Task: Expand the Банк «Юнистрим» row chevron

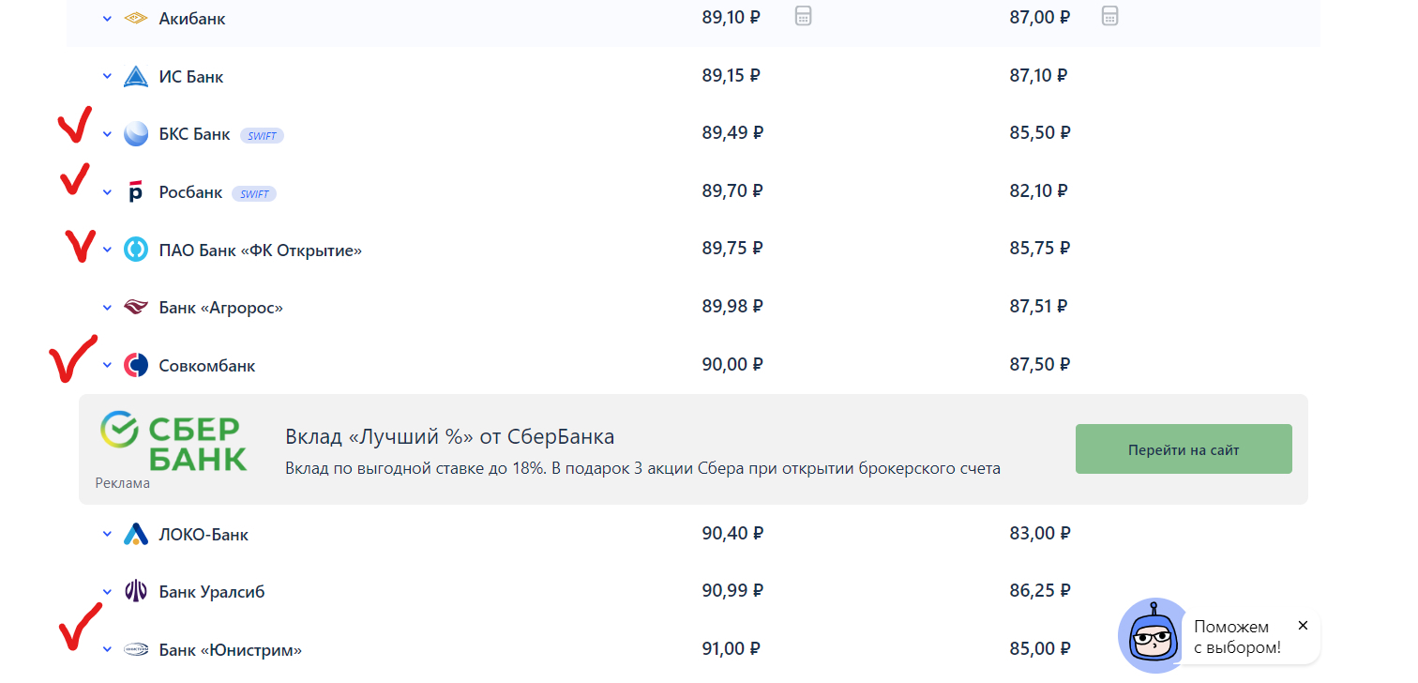Action: (107, 649)
